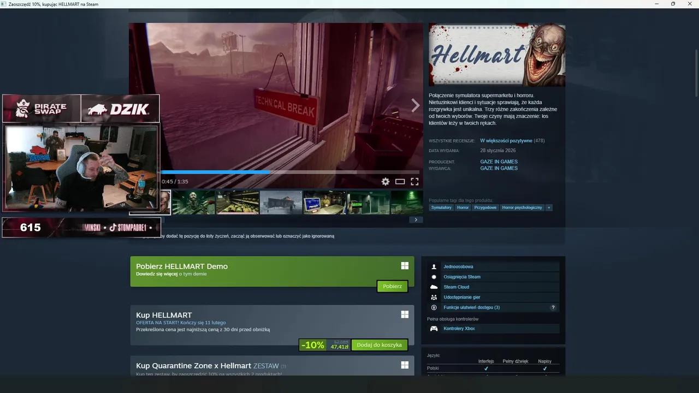This screenshot has height=393, width=699.
Task: Open the Symulatory tag
Action: 441,207
